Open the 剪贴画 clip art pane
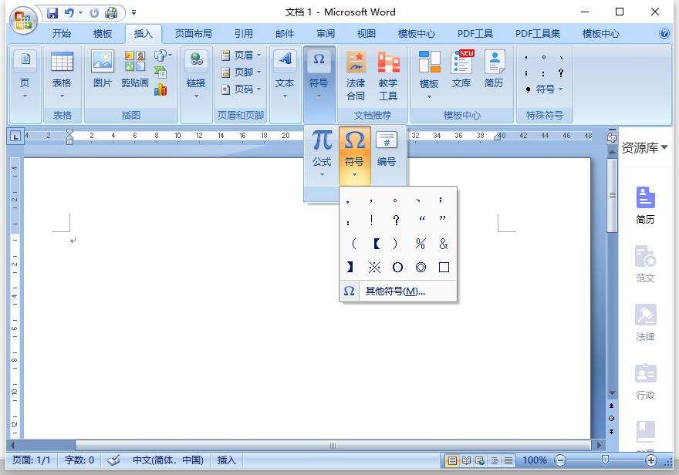Viewport: 679px width, 475px height. 135,69
